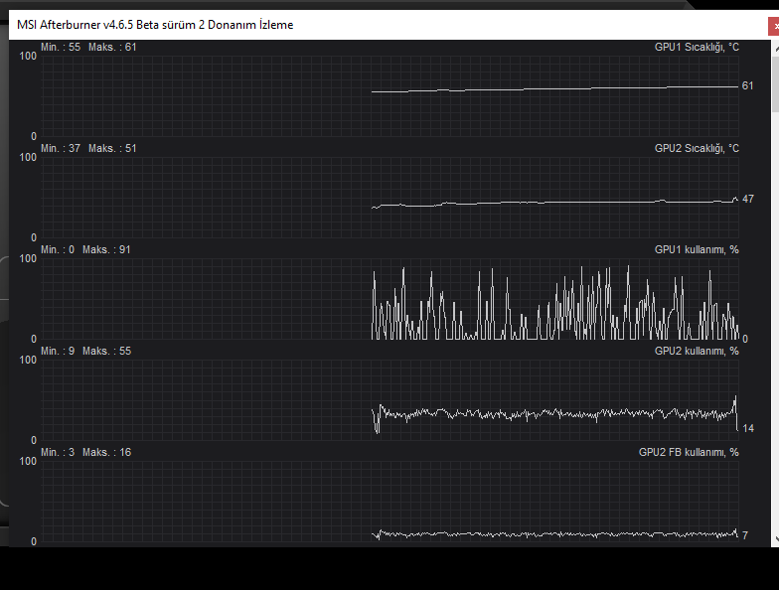Click the current value 47 on GPU2 temperature graph
779x590 pixels.
pyautogui.click(x=747, y=199)
